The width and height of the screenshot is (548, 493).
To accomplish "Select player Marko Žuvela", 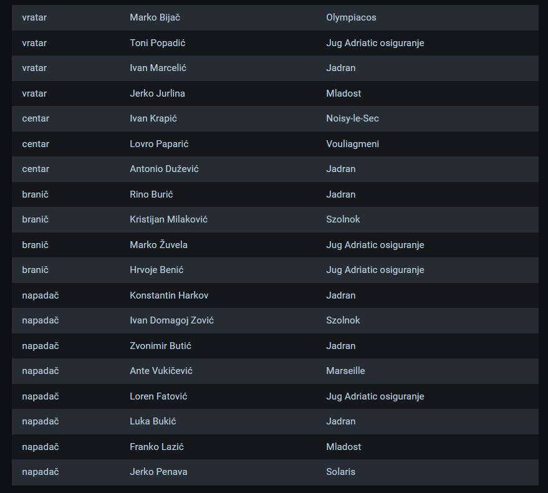I will (158, 245).
